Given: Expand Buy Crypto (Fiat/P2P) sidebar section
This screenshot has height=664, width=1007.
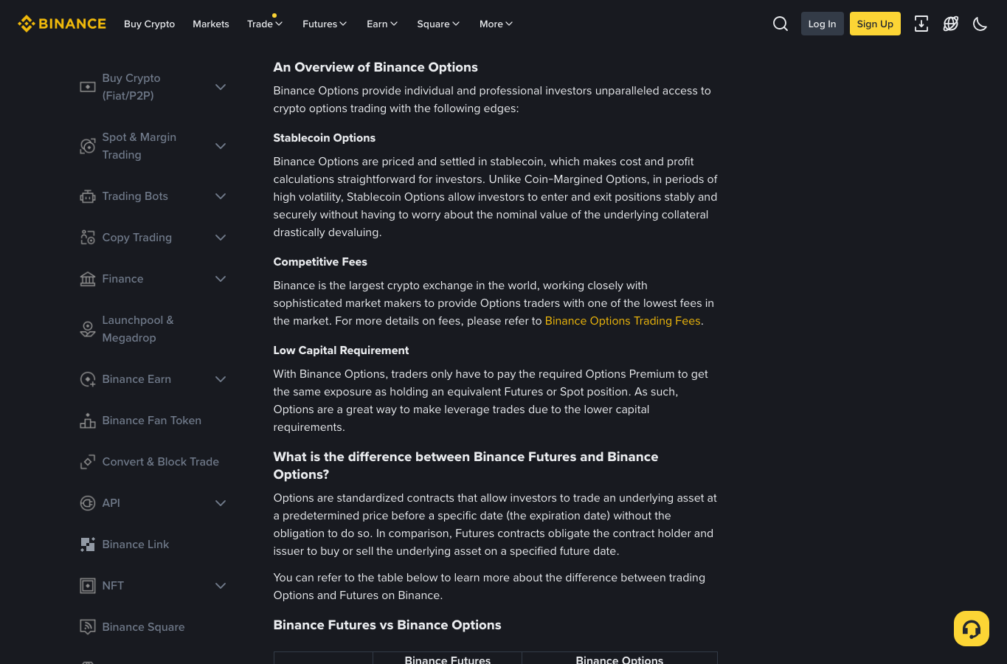Looking at the screenshot, I should click(x=221, y=87).
